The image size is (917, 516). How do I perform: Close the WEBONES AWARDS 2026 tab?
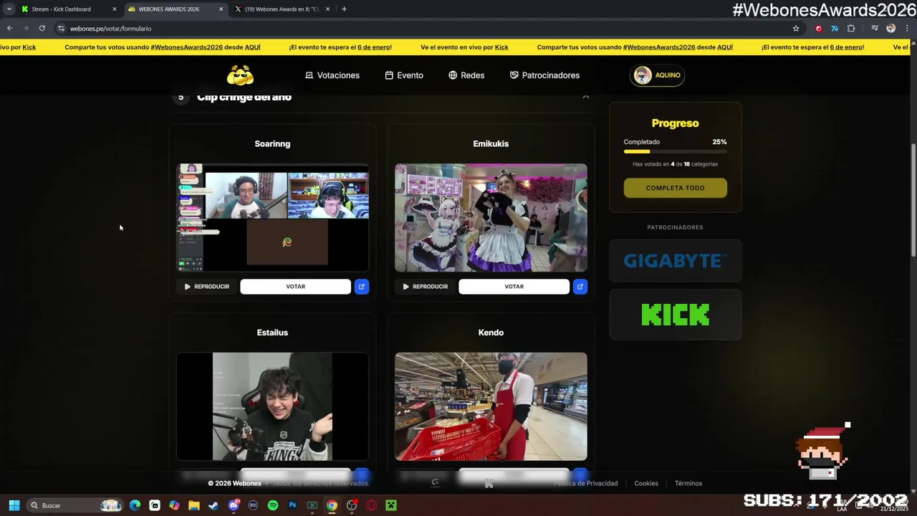click(x=221, y=9)
